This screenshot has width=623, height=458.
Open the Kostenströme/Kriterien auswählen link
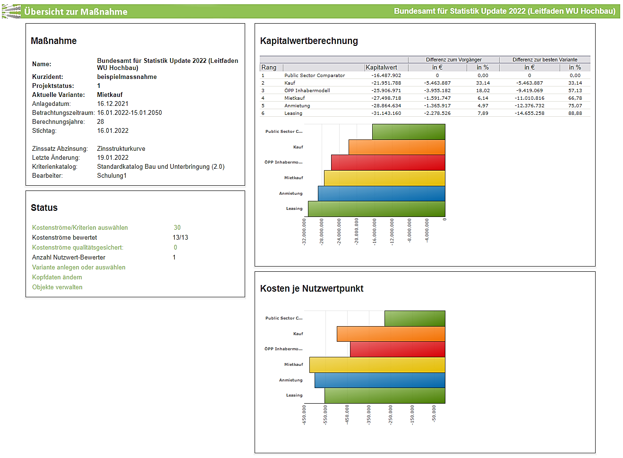[x=80, y=228]
